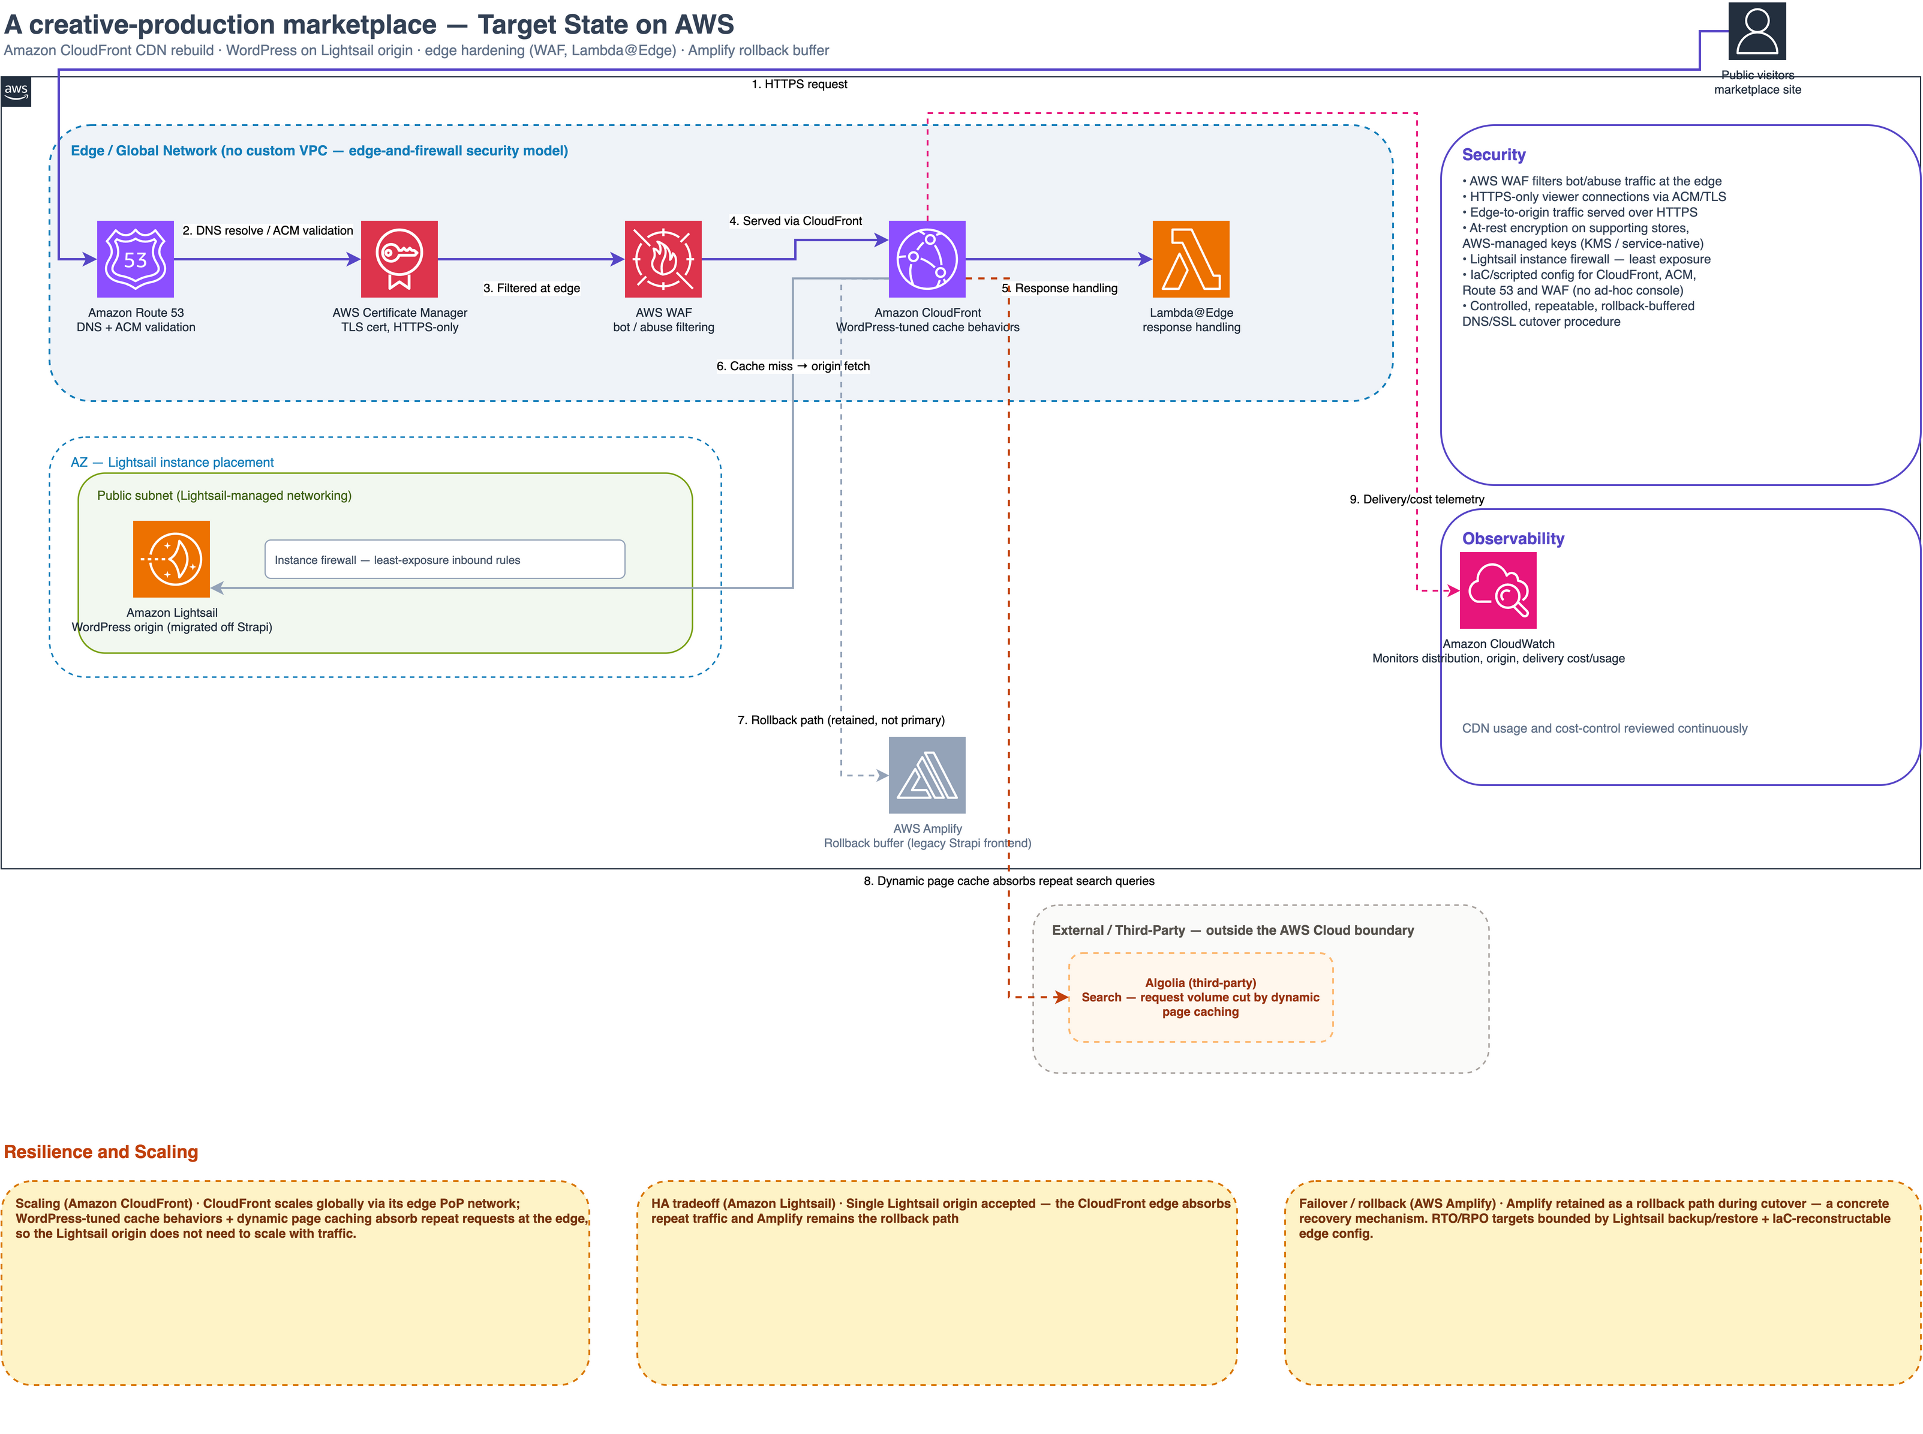Click the AWS cloud logo badge

[16, 92]
